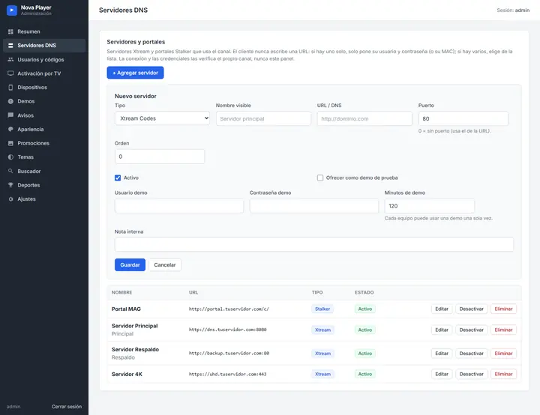This screenshot has width=540, height=415.
Task: Deactivate Servidor Principal
Action: (x=472, y=330)
